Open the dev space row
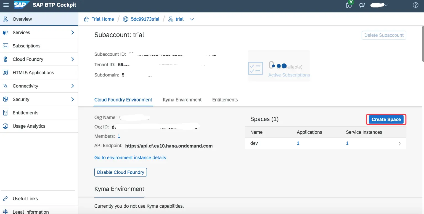This screenshot has height=214, width=424. tap(325, 143)
